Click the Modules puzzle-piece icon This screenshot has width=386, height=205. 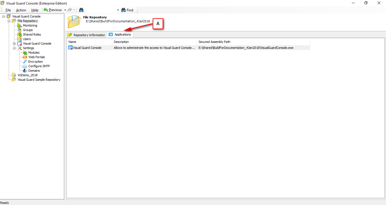click(25, 53)
